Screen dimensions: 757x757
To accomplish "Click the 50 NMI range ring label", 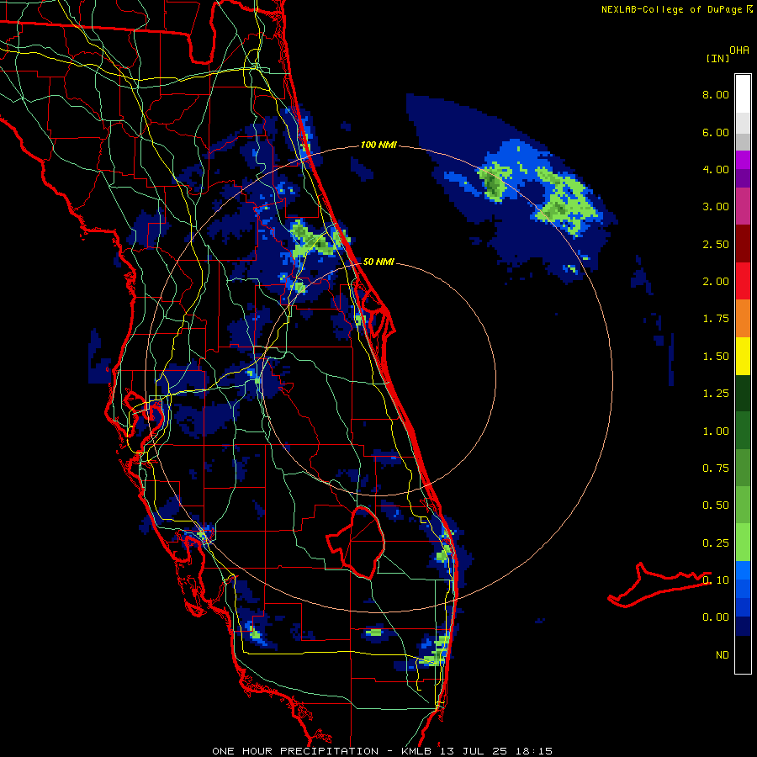I will [x=378, y=262].
